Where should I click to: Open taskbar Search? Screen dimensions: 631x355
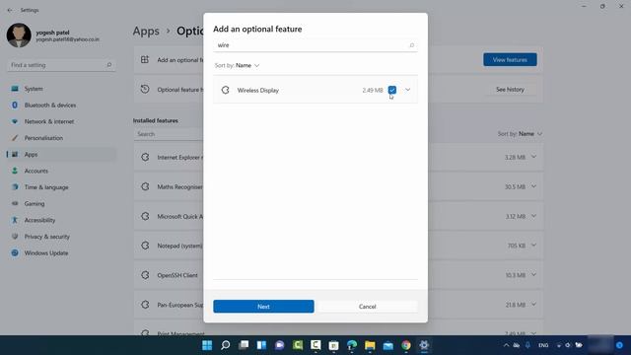coord(226,345)
